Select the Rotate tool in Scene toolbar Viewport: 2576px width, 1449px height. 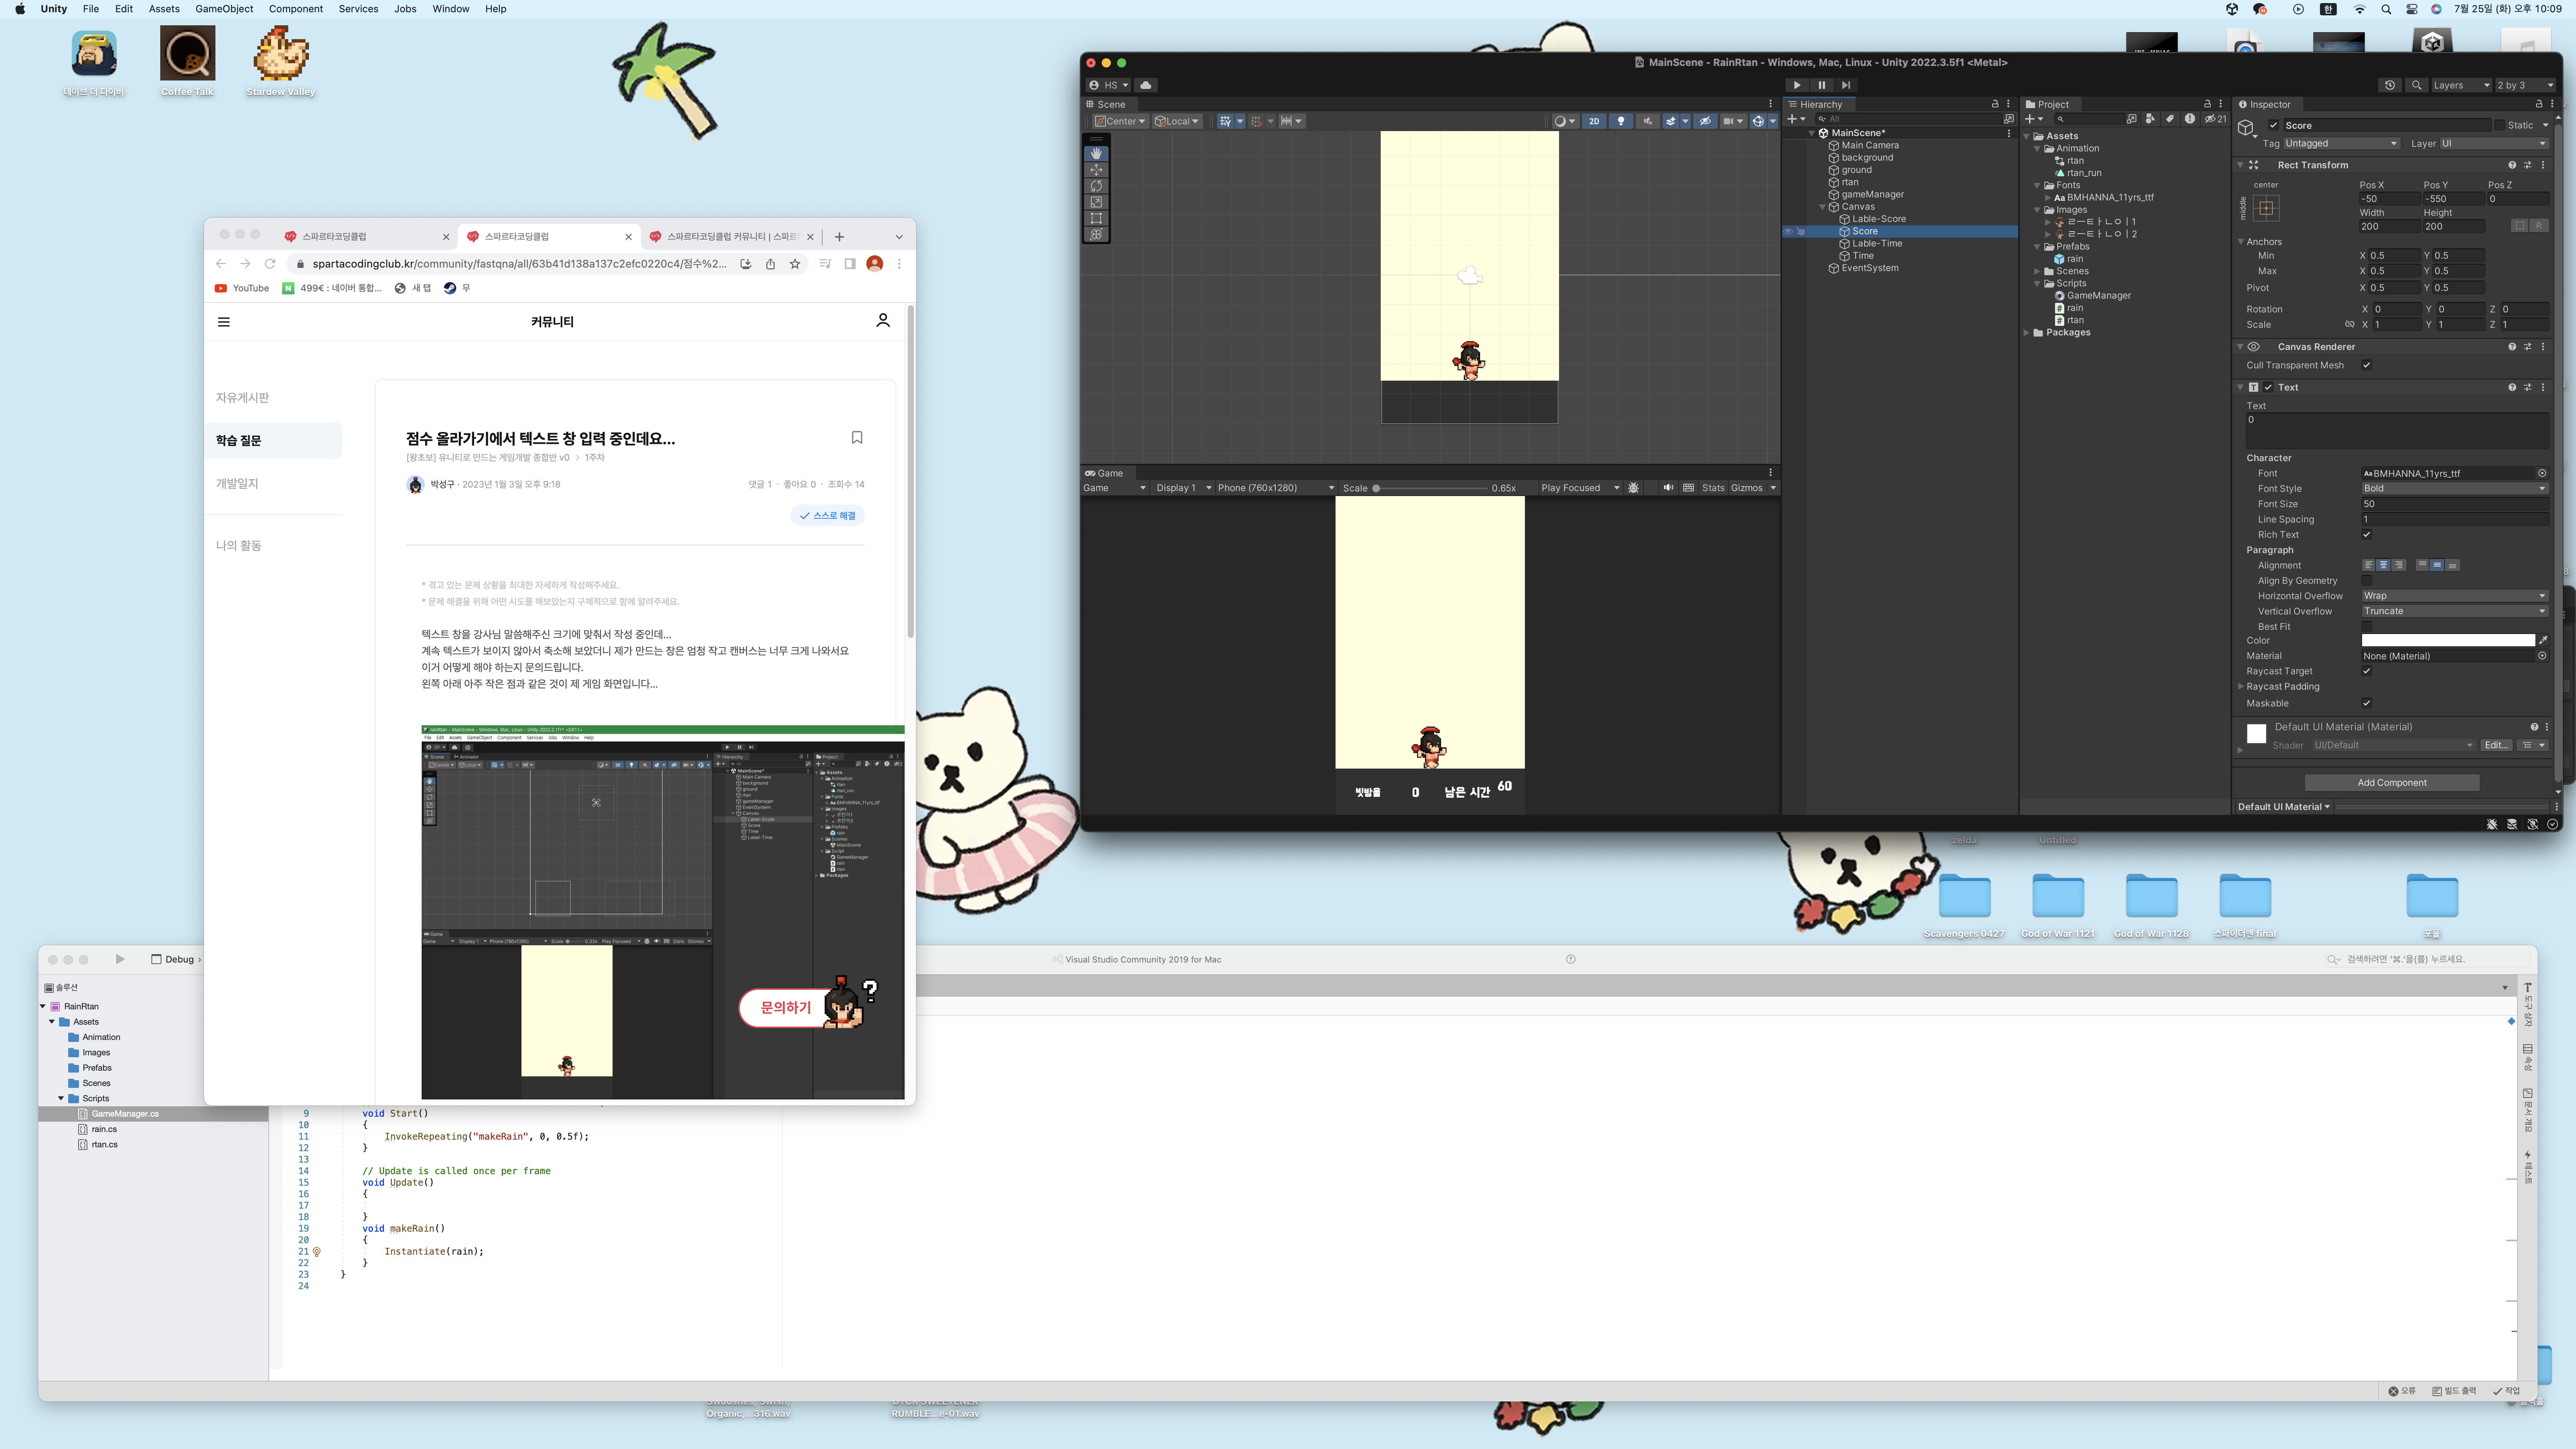click(x=1096, y=186)
